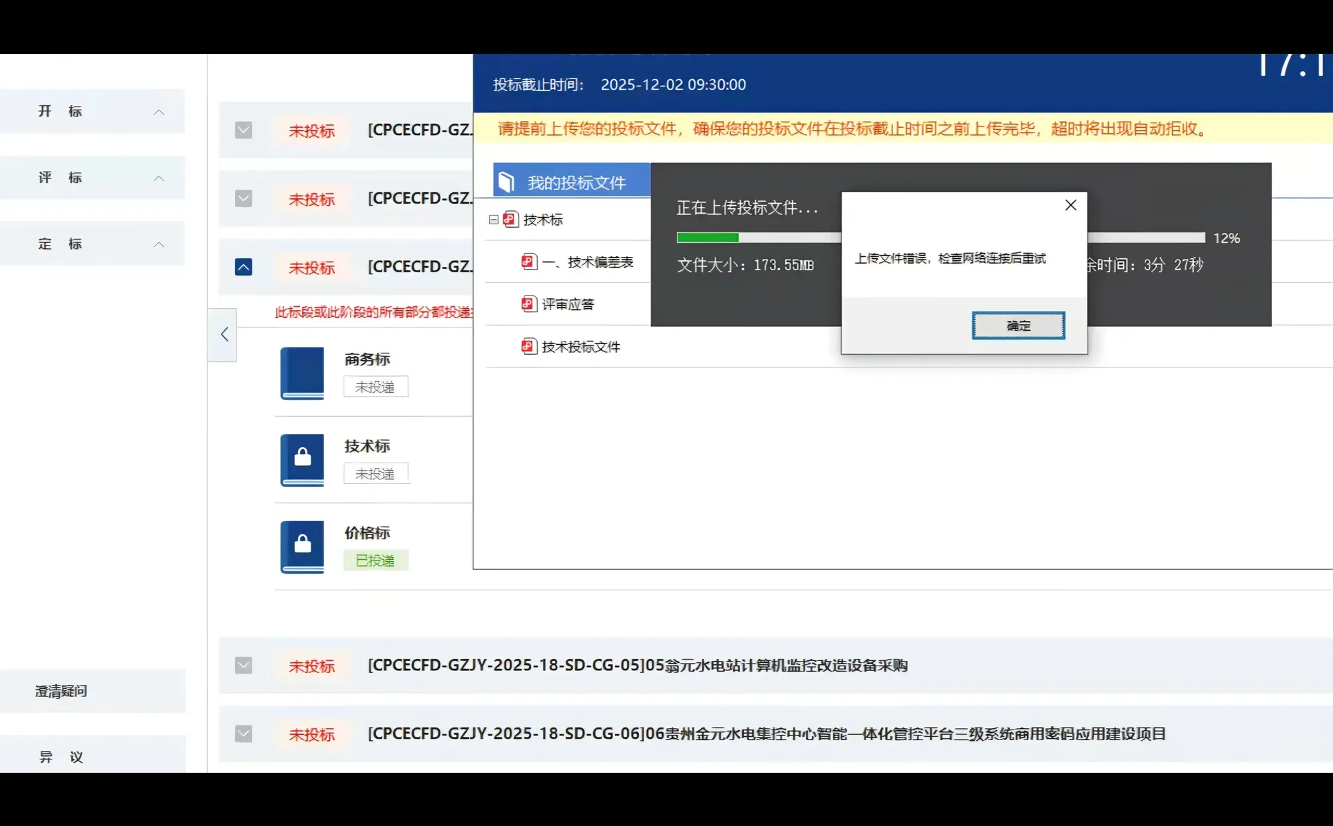Check the box next to first 未投标 entry
The height and width of the screenshot is (826, 1333).
(x=244, y=130)
